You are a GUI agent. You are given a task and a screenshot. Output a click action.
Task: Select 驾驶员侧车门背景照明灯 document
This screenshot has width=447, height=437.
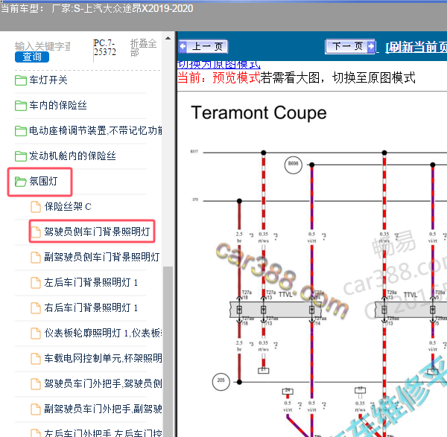(x=97, y=232)
